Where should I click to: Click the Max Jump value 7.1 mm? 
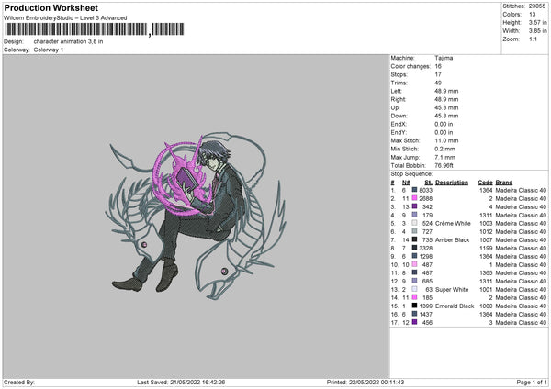click(x=444, y=157)
